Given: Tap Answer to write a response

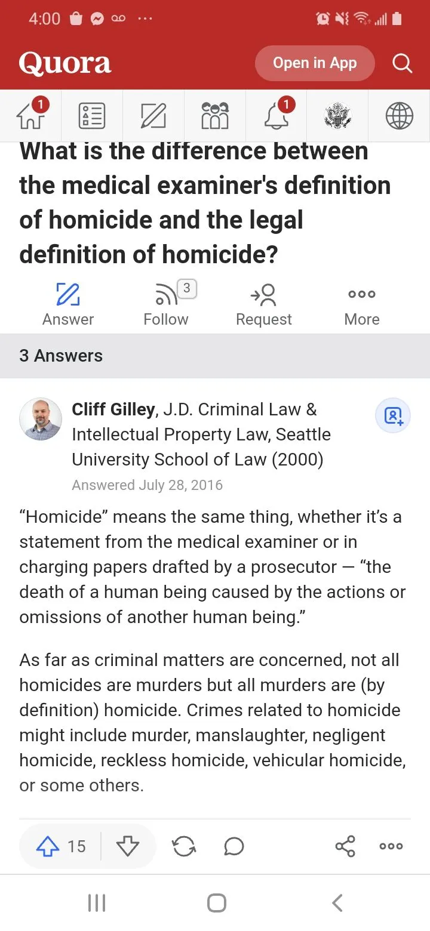Looking at the screenshot, I should point(68,305).
